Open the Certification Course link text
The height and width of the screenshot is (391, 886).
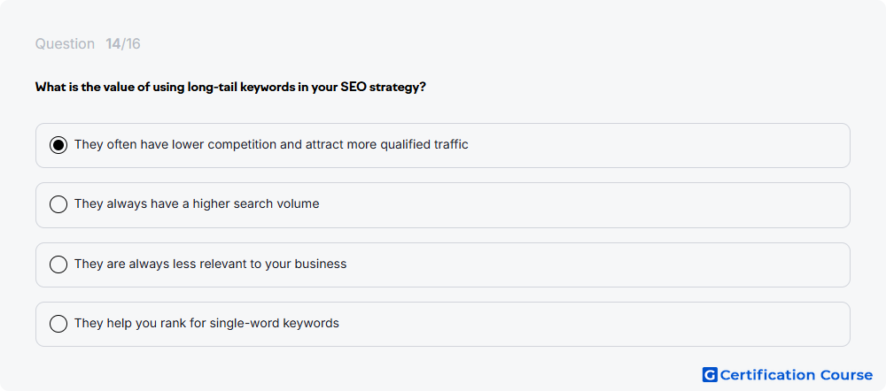797,375
